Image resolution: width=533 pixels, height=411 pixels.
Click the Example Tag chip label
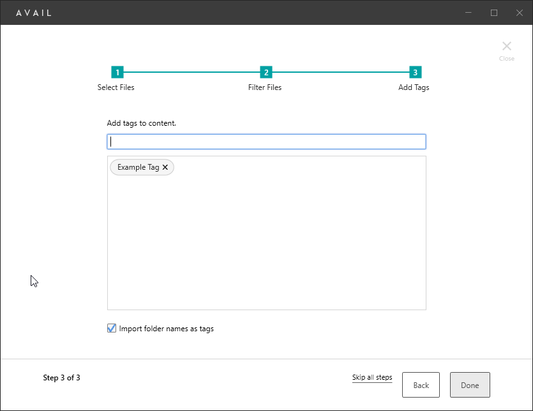[x=139, y=167]
